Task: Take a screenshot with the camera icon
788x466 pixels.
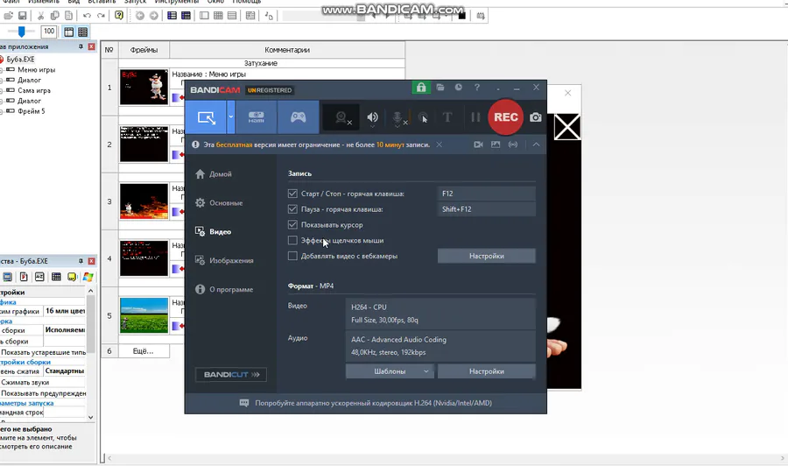Action: tap(536, 117)
